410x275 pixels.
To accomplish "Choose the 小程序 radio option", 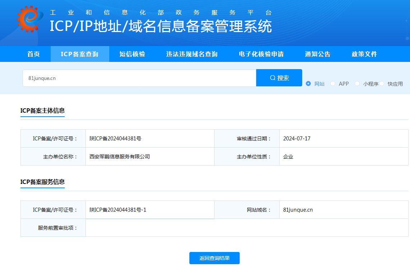I will pos(357,84).
